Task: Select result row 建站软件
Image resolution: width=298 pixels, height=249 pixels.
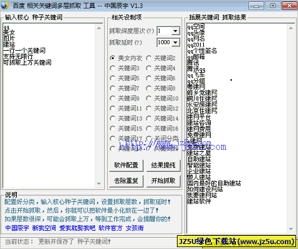Action: [199, 201]
